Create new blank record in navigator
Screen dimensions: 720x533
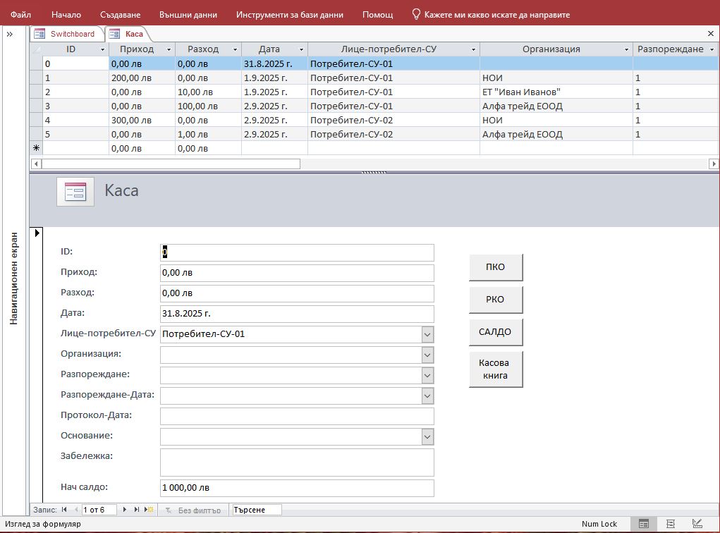click(149, 510)
